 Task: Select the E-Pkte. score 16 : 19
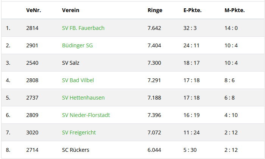coord(191,115)
